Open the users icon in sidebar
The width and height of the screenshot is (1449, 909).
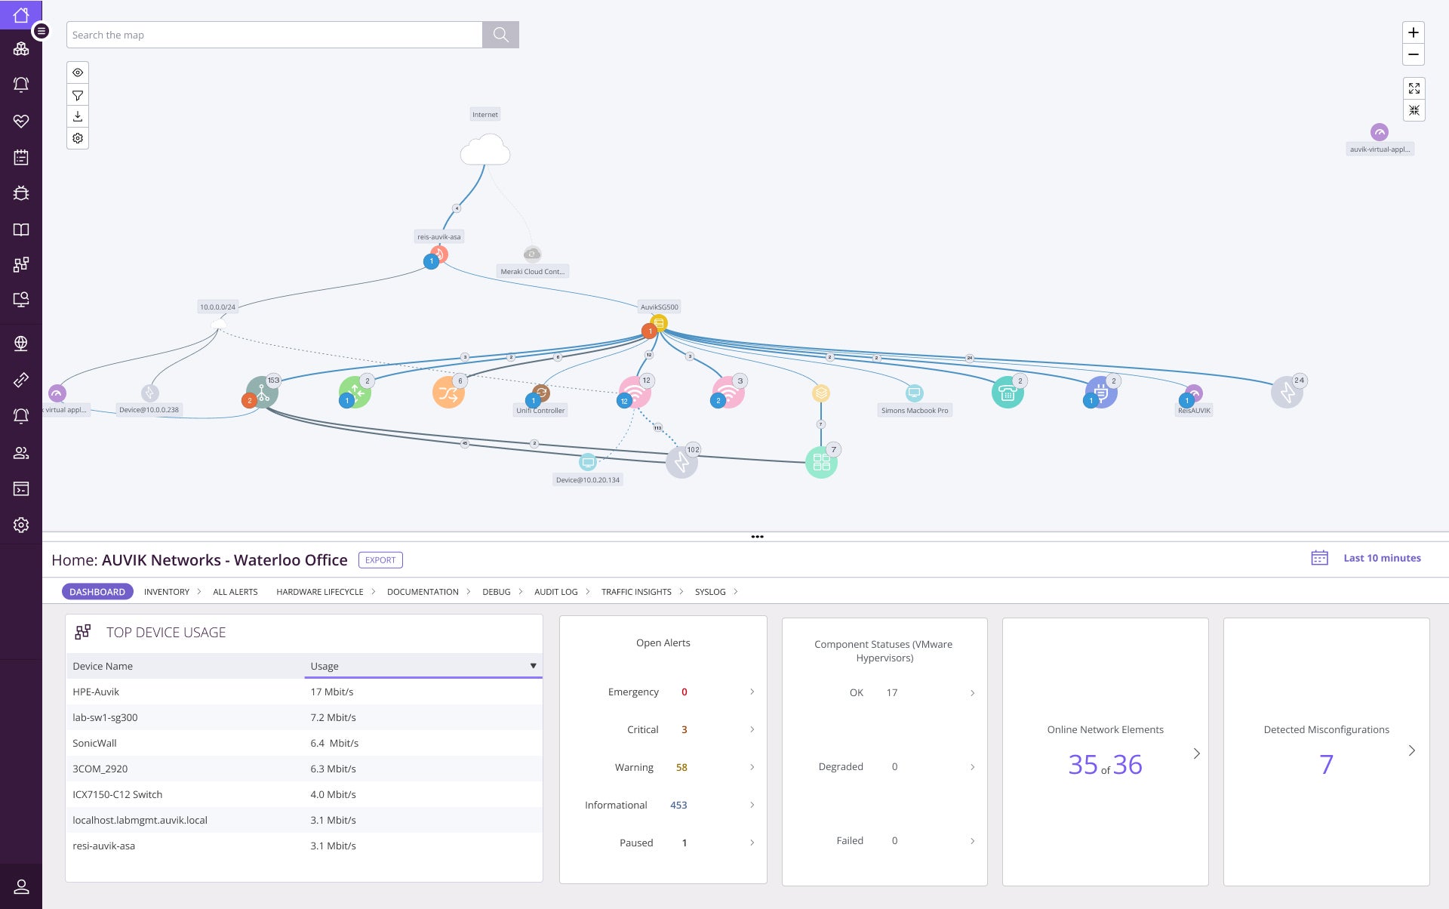tap(21, 453)
